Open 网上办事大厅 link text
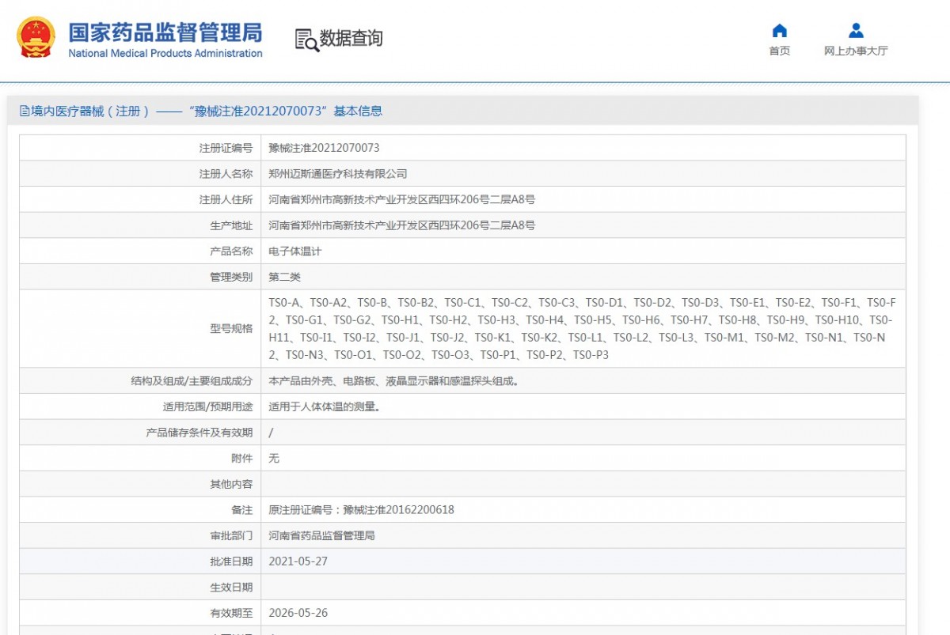950x635 pixels. pyautogui.click(x=856, y=51)
